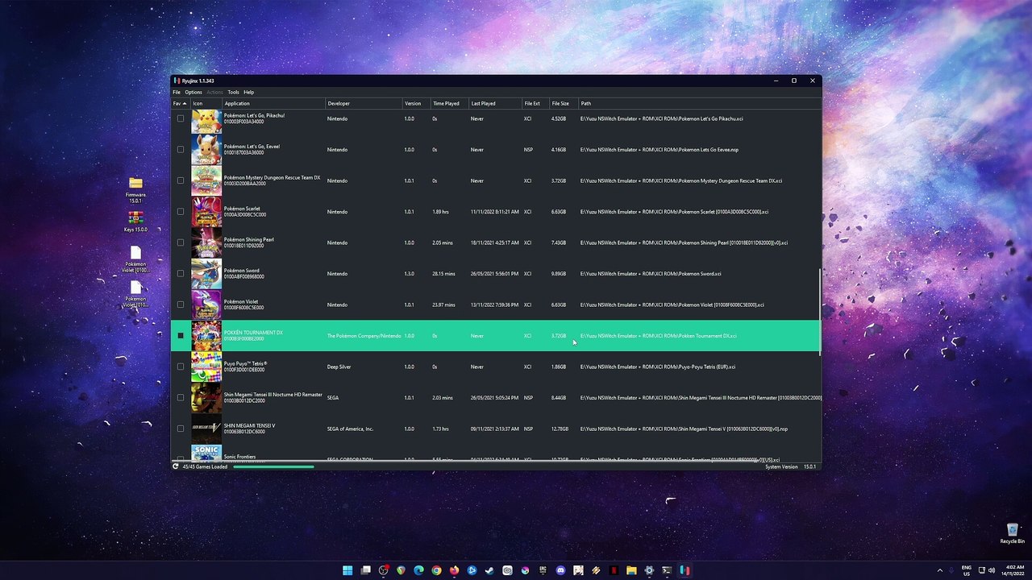The height and width of the screenshot is (580, 1032).
Task: Toggle favorite for Pokémon: Let's Go, Eevee!
Action: 181,150
